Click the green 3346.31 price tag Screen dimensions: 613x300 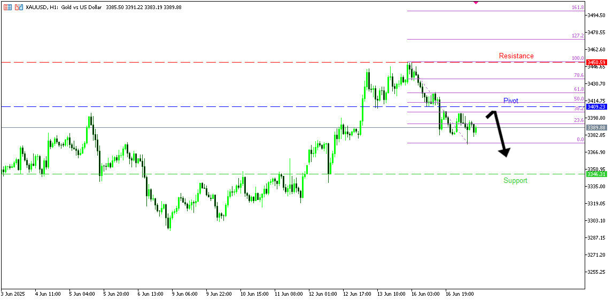tap(596, 174)
